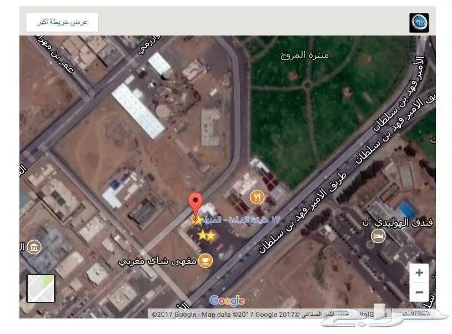The height and width of the screenshot is (334, 452).
Task: Open the profile avatar in top right
Action: (419, 23)
